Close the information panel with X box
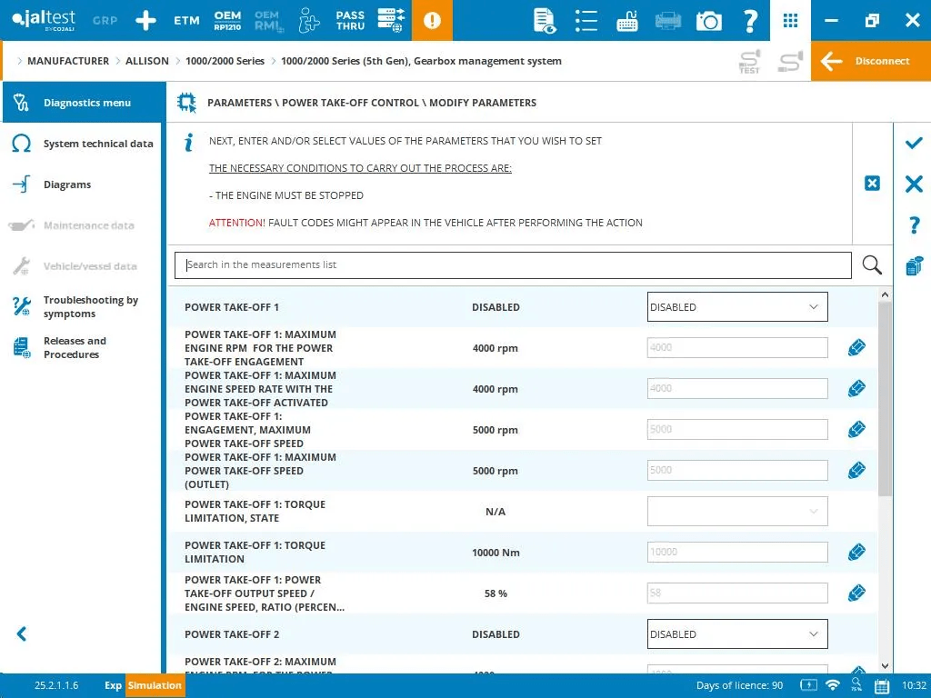This screenshot has height=698, width=931. click(872, 184)
